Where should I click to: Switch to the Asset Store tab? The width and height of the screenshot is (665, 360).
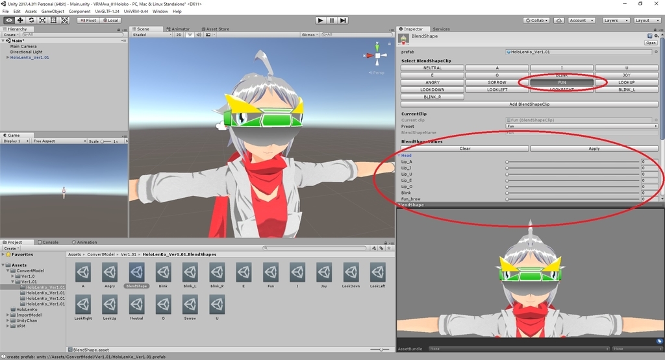click(216, 29)
